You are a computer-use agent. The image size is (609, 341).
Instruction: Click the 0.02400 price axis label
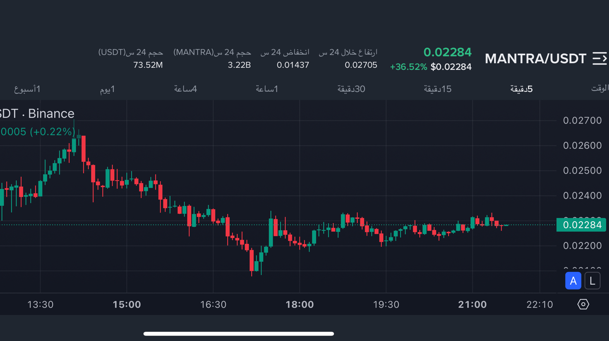(x=582, y=196)
